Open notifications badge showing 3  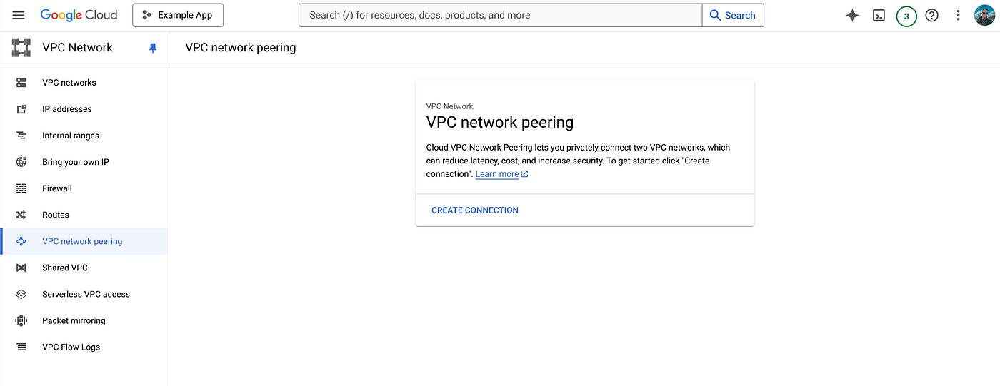(x=906, y=16)
